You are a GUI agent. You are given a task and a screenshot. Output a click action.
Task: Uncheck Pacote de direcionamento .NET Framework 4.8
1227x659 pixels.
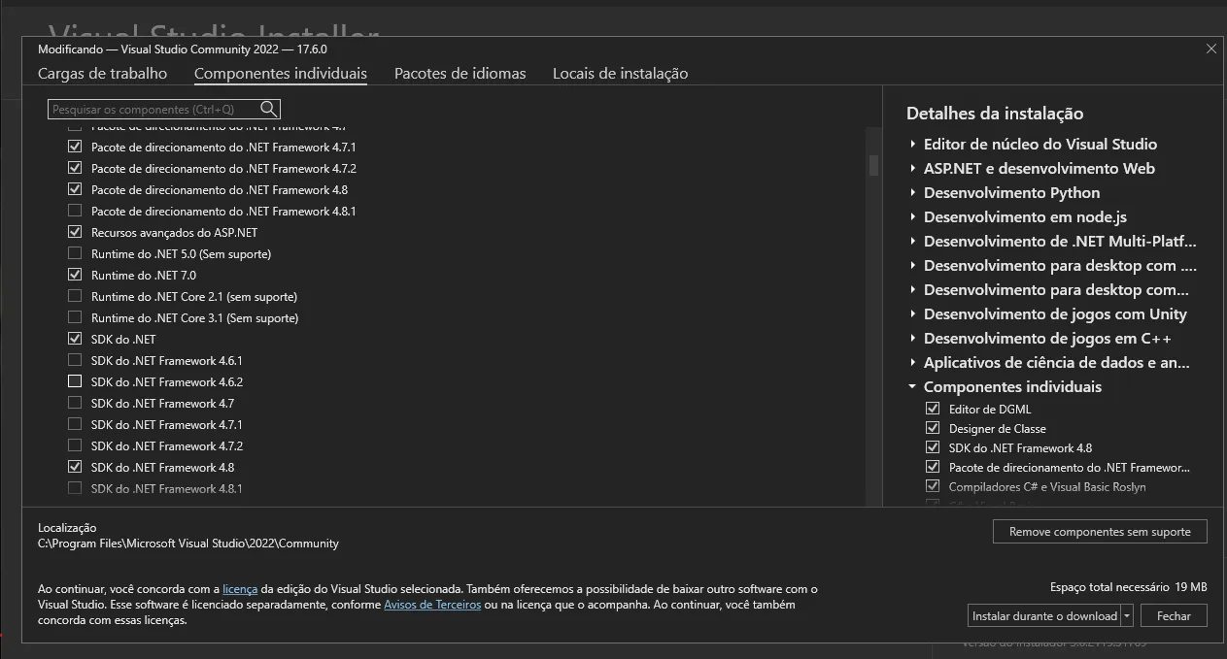click(x=75, y=190)
